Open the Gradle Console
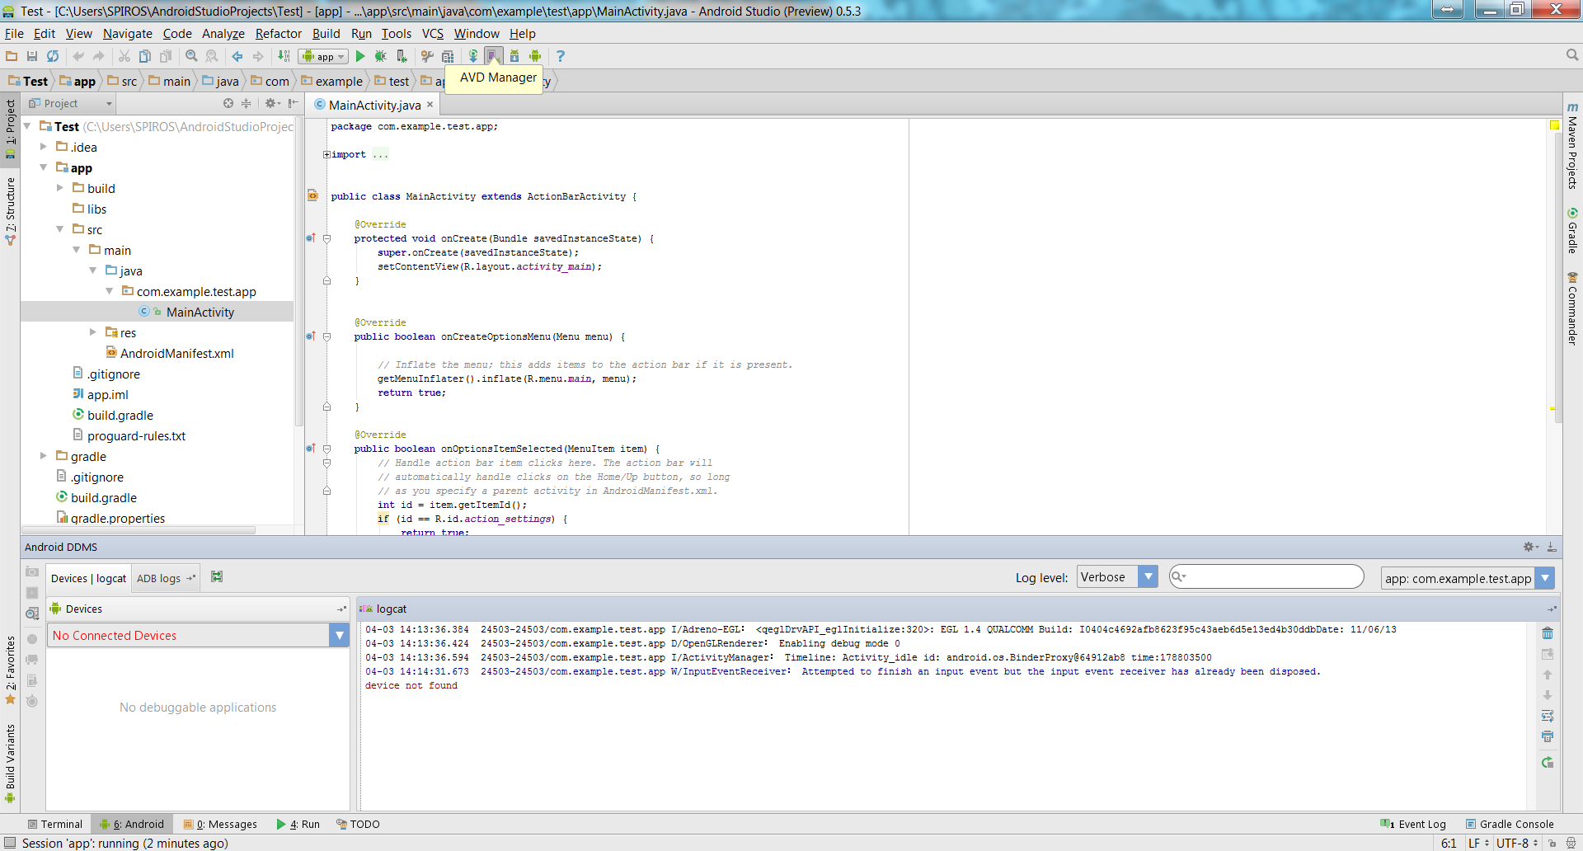 pyautogui.click(x=1509, y=824)
